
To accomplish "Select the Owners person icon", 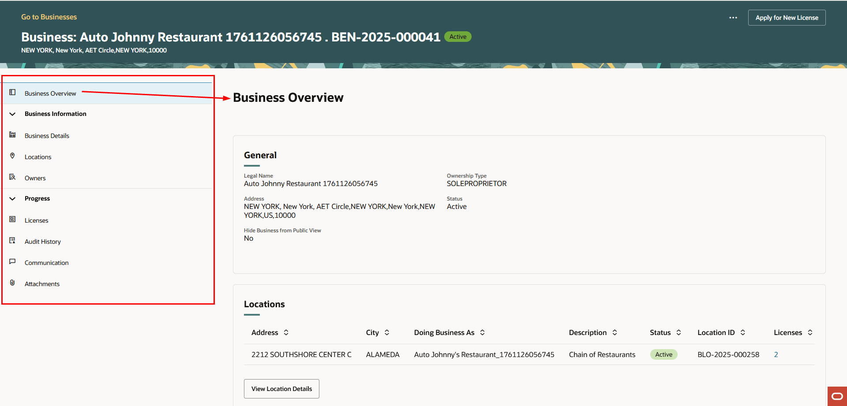I will tap(12, 178).
